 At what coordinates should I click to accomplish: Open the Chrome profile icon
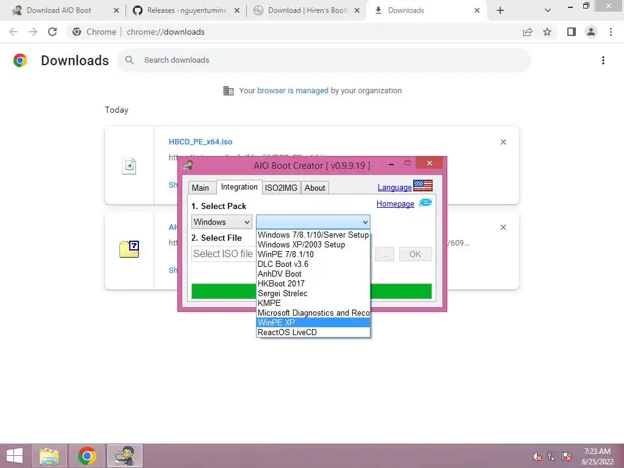(591, 32)
